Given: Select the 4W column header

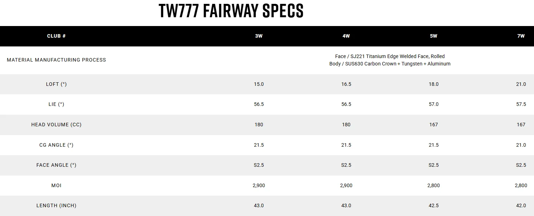Looking at the screenshot, I should pyautogui.click(x=346, y=36).
